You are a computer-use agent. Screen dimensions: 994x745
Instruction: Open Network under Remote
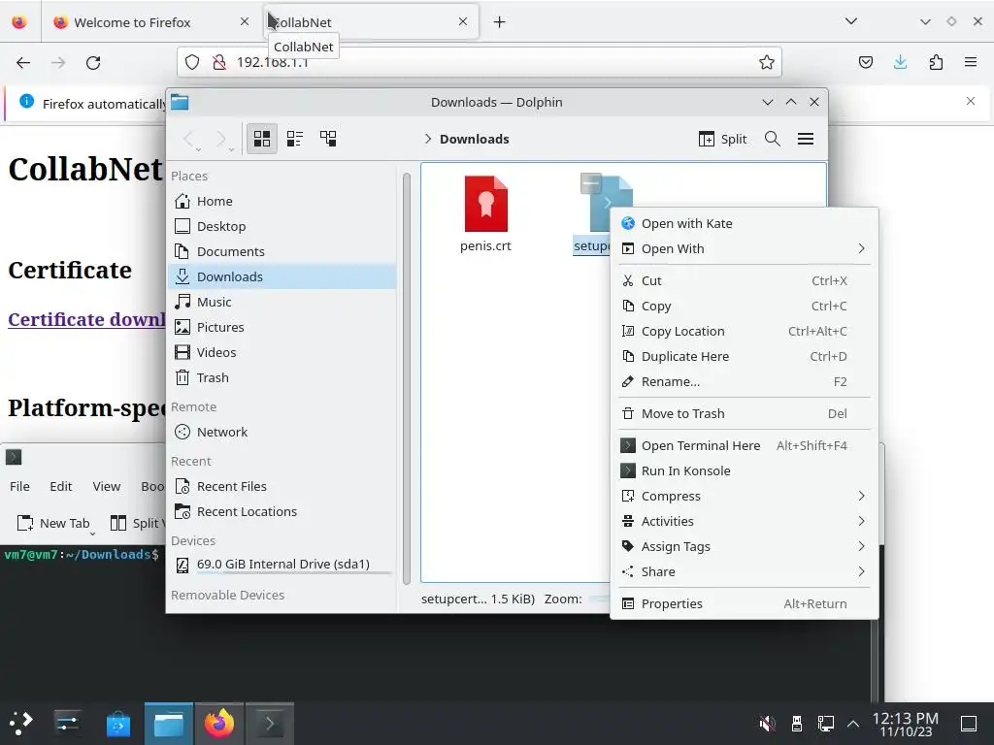282,432
